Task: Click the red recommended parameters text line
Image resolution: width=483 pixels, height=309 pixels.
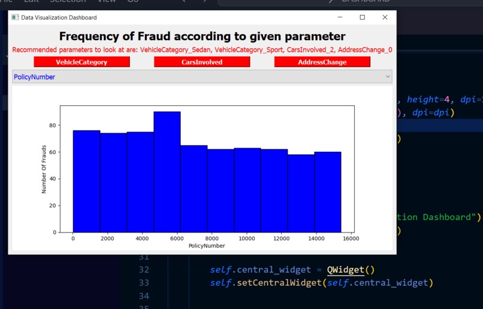Action: [x=202, y=50]
